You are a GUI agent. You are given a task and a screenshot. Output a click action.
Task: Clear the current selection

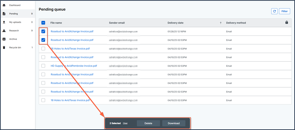125,123
